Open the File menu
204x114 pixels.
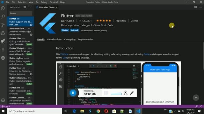tap(8, 2)
